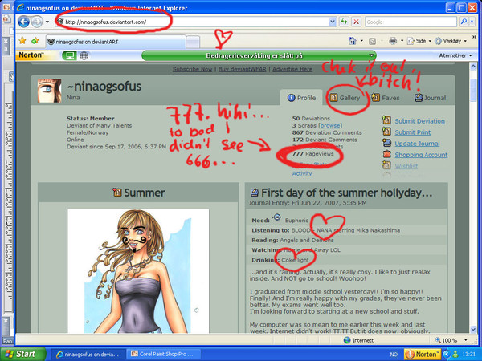This screenshot has width=482, height=361.
Task: Click the journal icon beside the entry title
Action: (254, 193)
